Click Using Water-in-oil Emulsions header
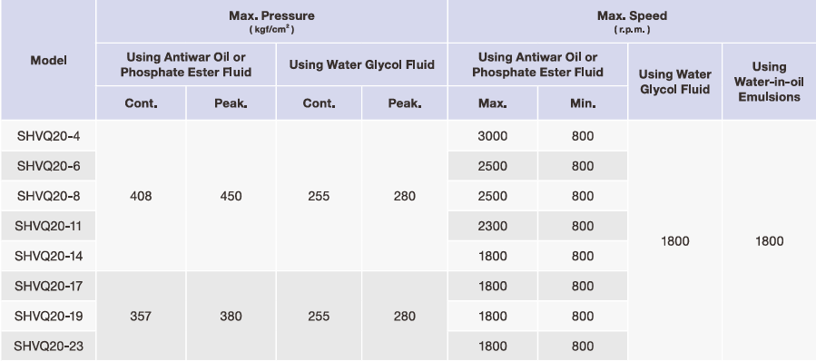The image size is (816, 361). (769, 82)
